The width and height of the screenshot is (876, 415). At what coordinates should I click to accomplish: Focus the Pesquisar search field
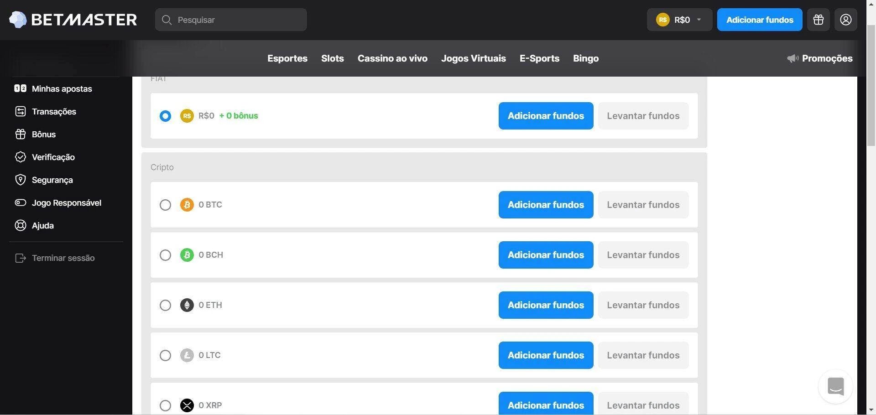[231, 20]
